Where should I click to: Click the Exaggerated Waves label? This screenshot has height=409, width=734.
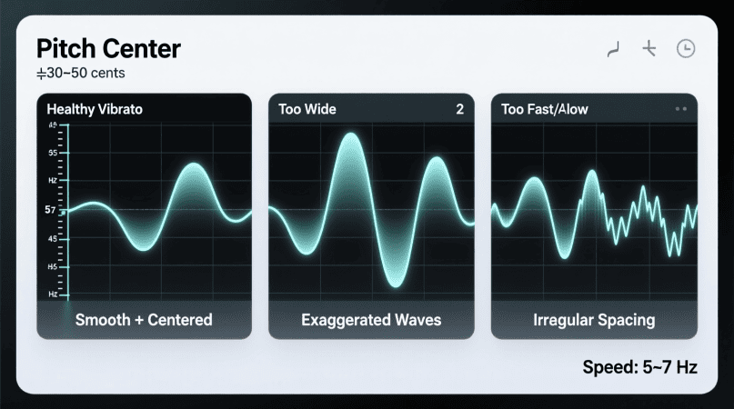(371, 320)
